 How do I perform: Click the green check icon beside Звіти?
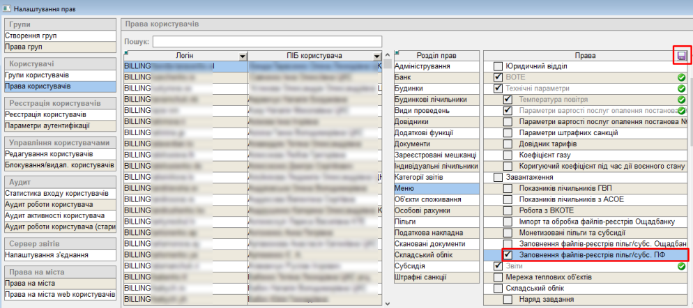681,266
